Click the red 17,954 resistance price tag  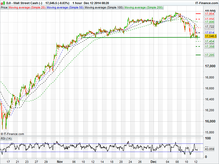click(209, 14)
